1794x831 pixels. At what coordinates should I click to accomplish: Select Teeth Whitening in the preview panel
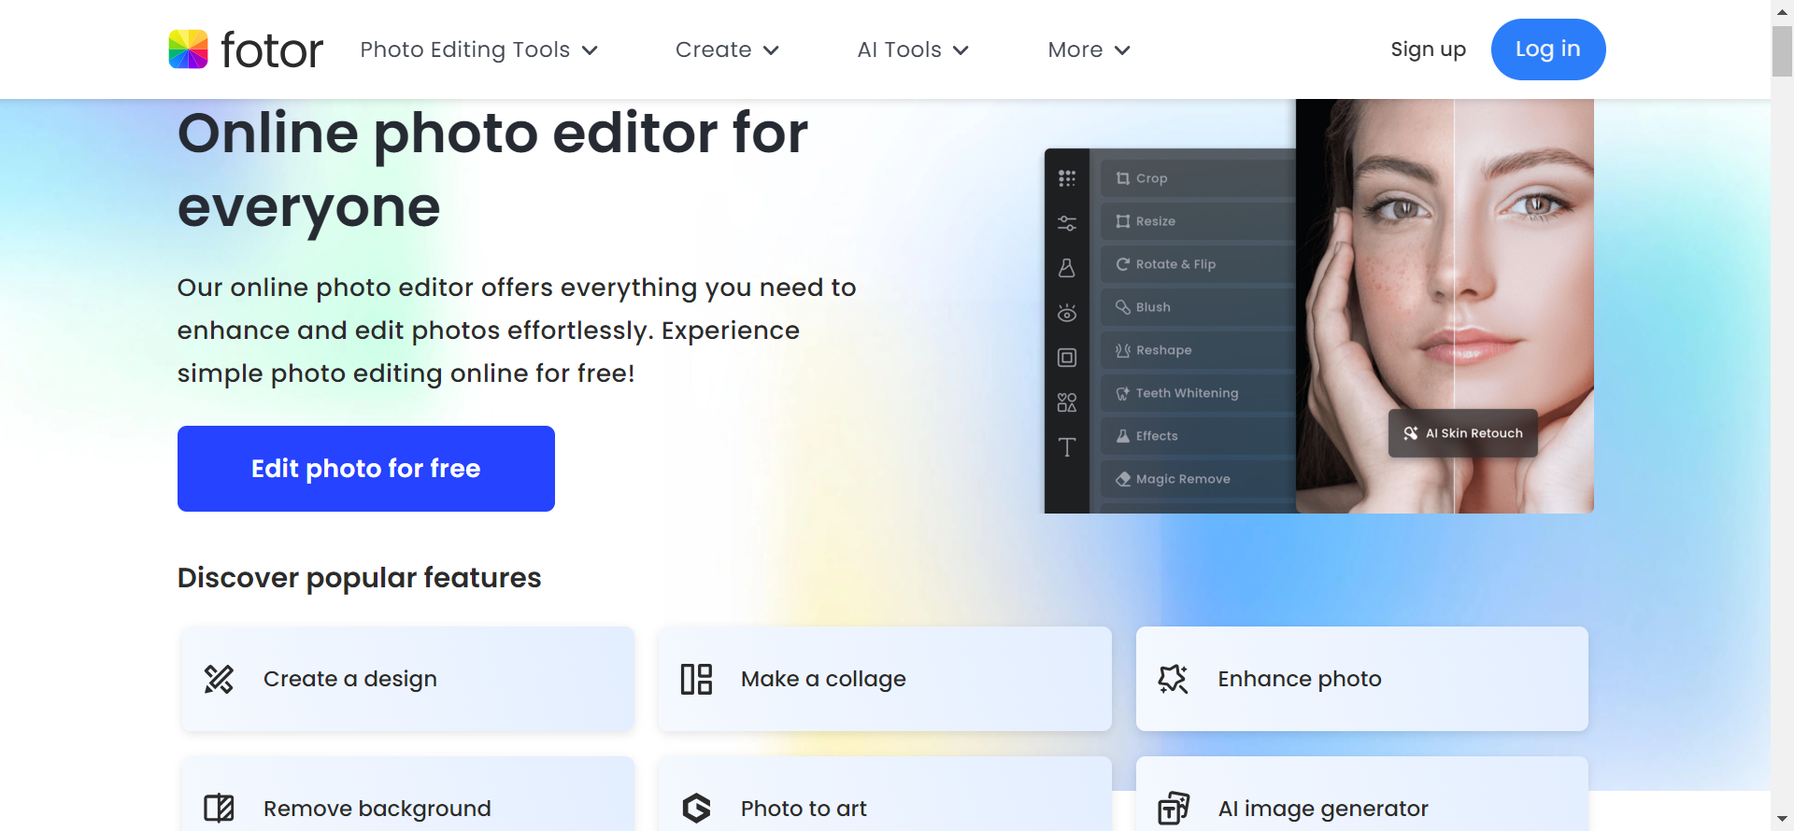pyautogui.click(x=1198, y=393)
